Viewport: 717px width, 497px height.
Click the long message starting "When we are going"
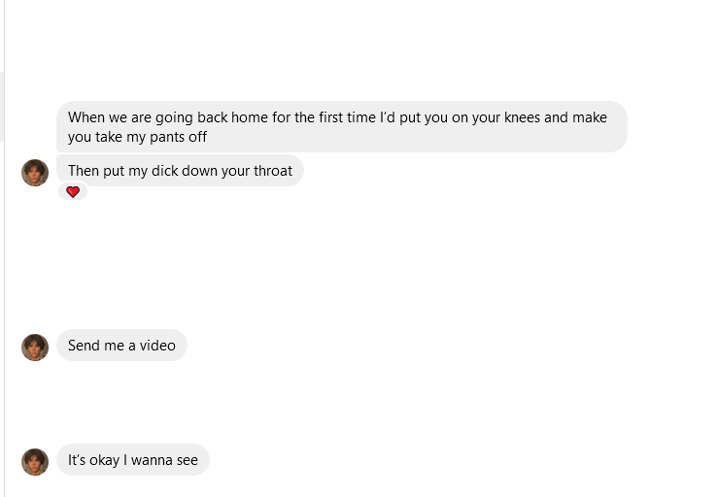[x=342, y=126]
